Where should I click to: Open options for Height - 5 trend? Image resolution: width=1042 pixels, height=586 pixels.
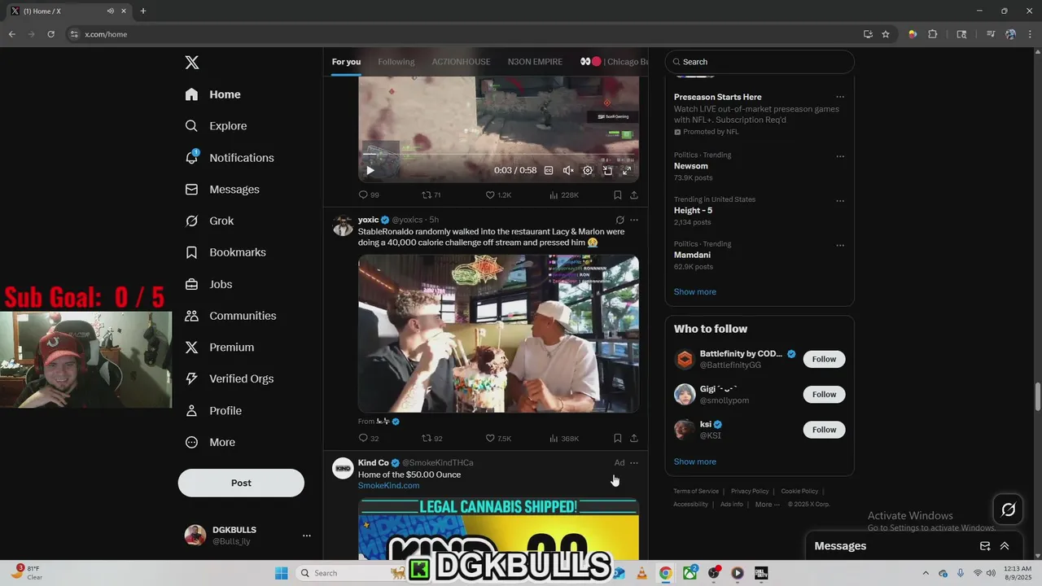(x=840, y=201)
